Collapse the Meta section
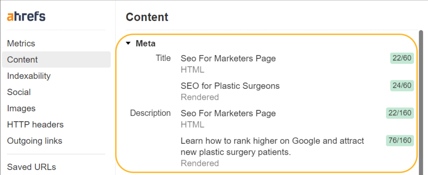Image resolution: width=428 pixels, height=175 pixels. pyautogui.click(x=128, y=43)
